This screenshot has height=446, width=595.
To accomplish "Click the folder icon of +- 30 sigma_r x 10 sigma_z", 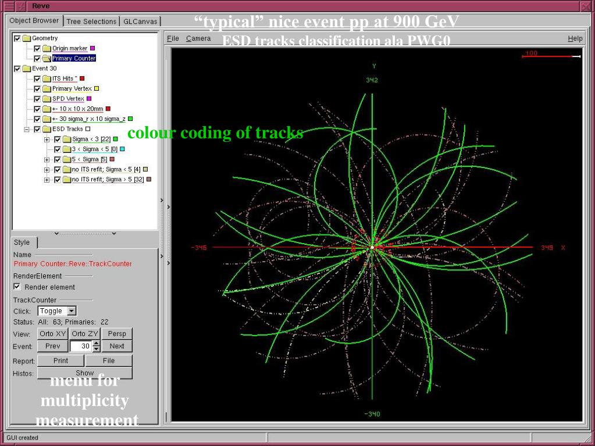I will [x=47, y=119].
